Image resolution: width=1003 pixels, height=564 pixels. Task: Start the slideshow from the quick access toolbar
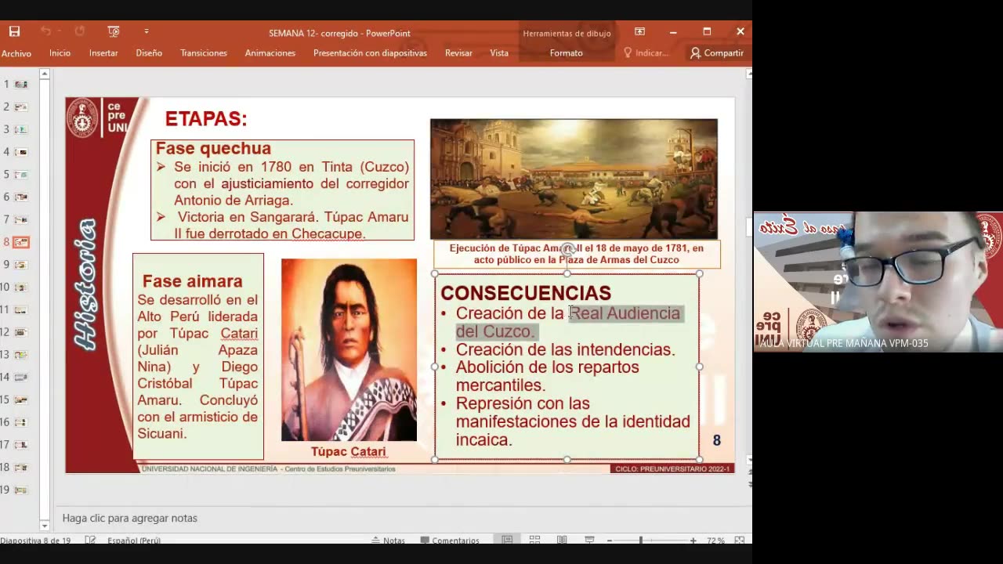click(114, 31)
